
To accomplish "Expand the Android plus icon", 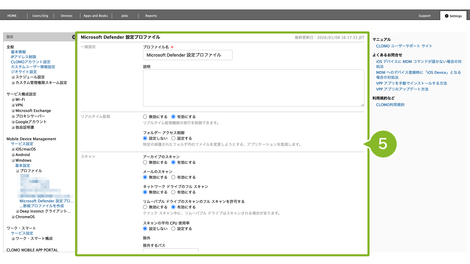I will [x=13, y=155].
